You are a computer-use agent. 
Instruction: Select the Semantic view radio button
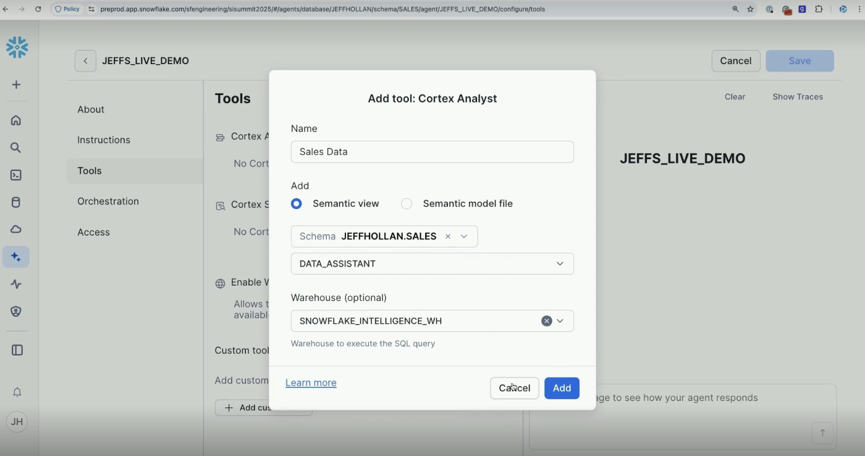pyautogui.click(x=297, y=204)
